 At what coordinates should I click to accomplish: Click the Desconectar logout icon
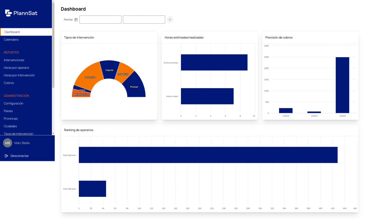click(x=6, y=156)
